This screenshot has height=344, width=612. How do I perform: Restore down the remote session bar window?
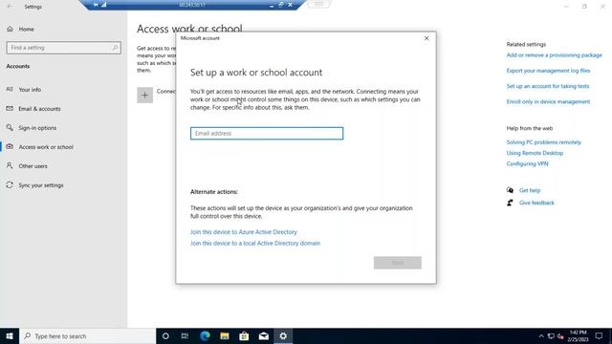(x=280, y=5)
